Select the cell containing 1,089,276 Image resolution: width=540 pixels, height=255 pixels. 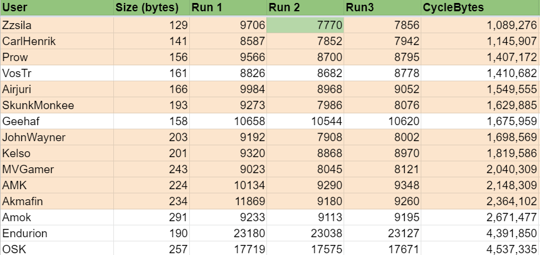tap(479, 26)
